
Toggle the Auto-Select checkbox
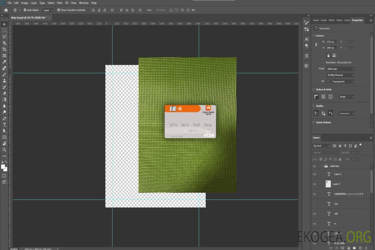[25, 10]
